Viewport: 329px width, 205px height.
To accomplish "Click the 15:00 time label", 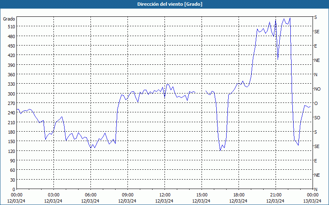I will click(202, 195).
